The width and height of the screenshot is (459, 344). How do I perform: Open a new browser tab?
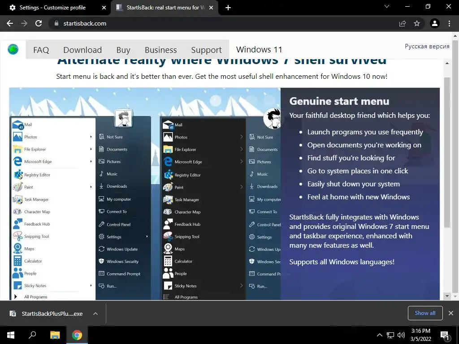[228, 8]
